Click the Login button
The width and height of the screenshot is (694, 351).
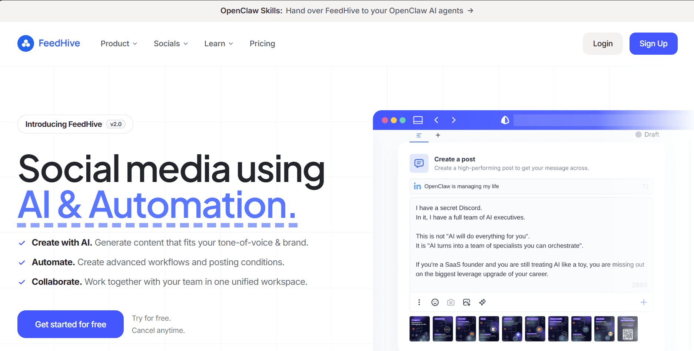point(602,44)
